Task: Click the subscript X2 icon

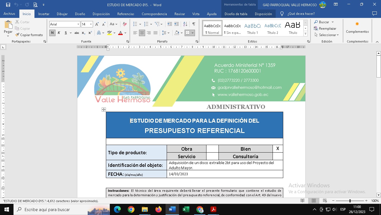Action: pos(83,33)
